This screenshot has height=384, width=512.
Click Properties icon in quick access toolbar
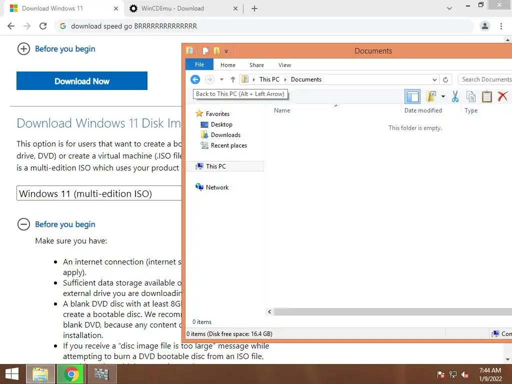click(205, 51)
